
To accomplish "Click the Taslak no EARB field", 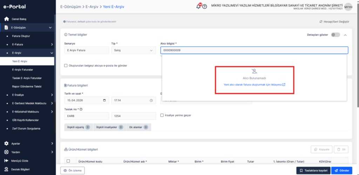I will [x=87, y=116].
